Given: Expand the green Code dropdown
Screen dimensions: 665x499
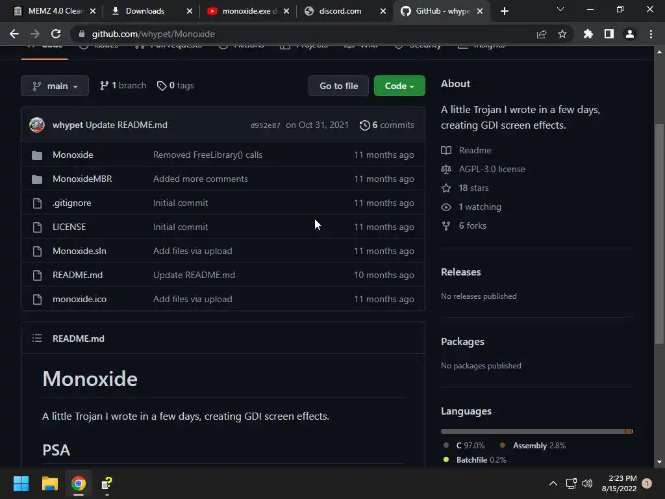Looking at the screenshot, I should coord(399,86).
